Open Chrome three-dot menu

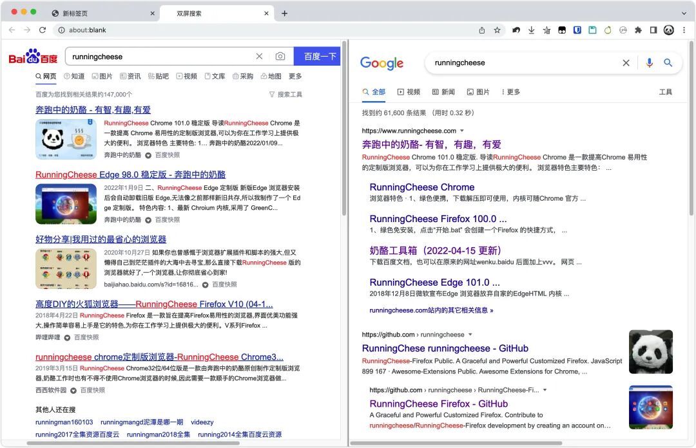point(684,30)
